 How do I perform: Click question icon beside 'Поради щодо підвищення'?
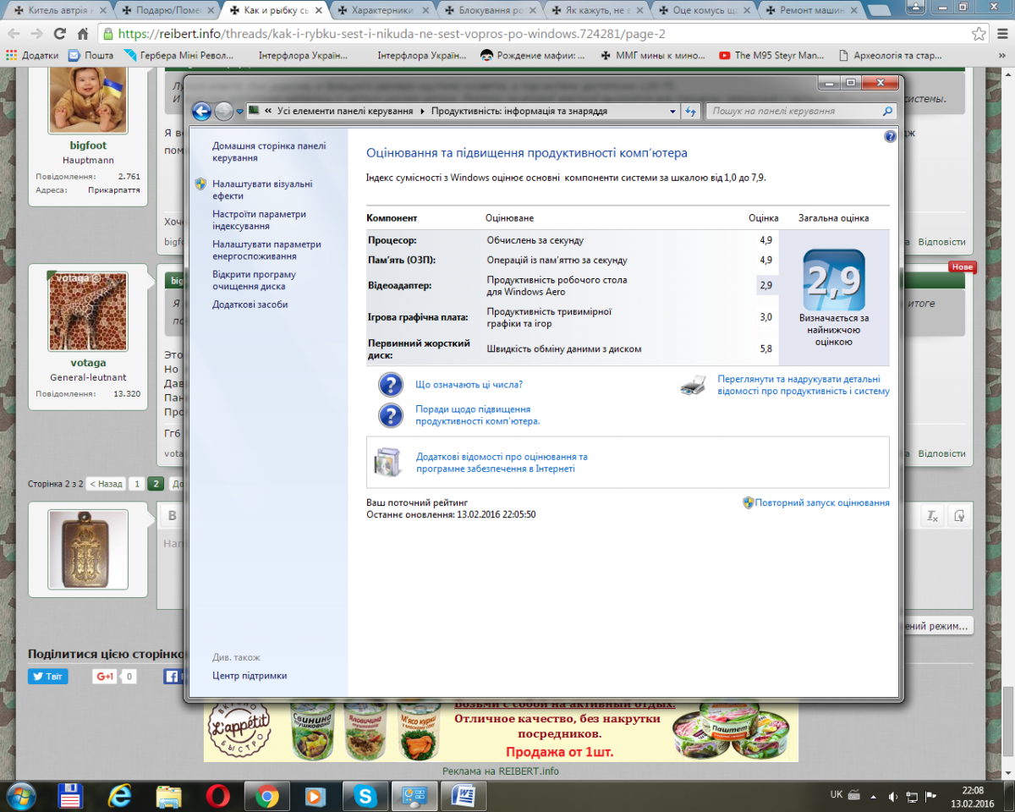tap(390, 415)
